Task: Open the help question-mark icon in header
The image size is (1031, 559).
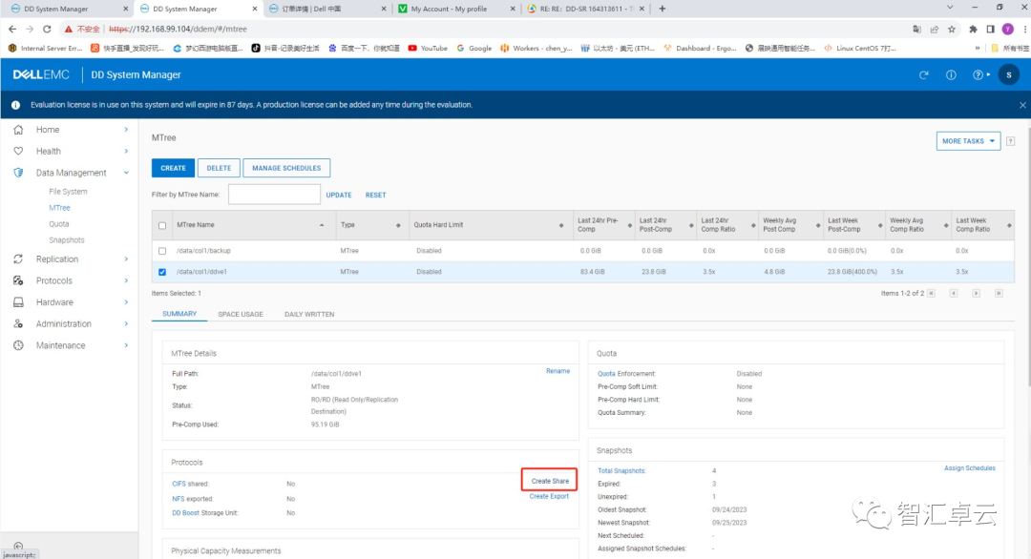Action: pyautogui.click(x=978, y=75)
